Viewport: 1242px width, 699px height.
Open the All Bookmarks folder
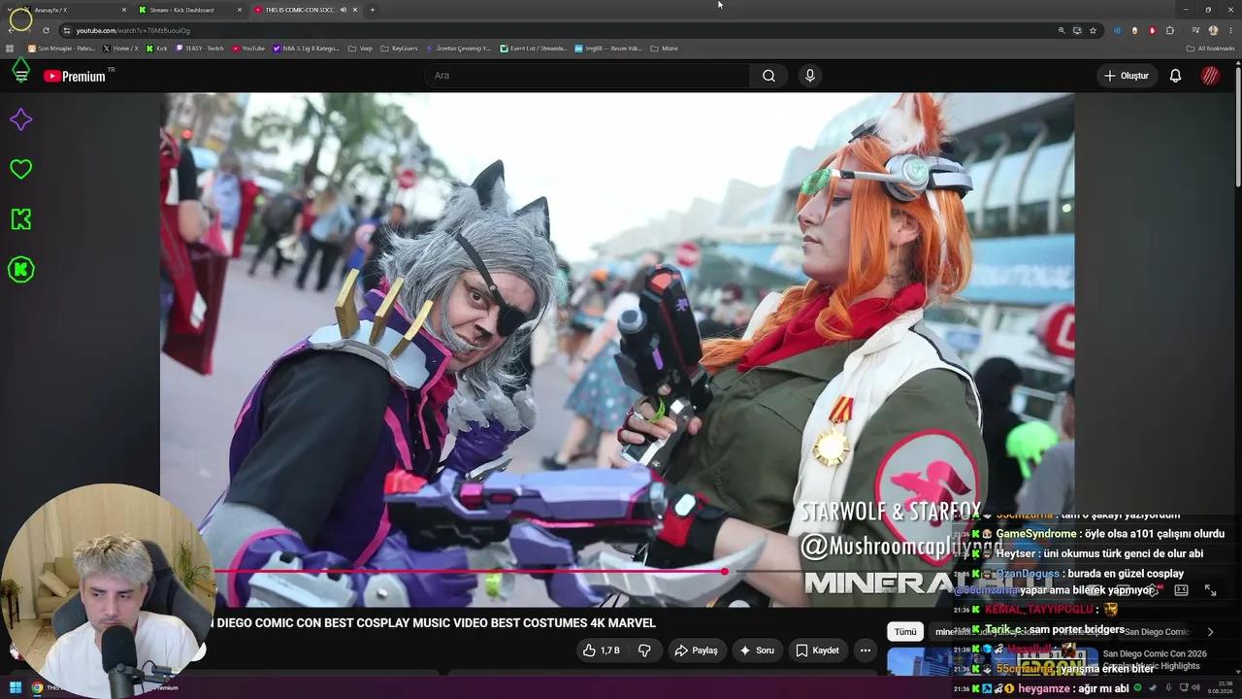click(x=1210, y=49)
